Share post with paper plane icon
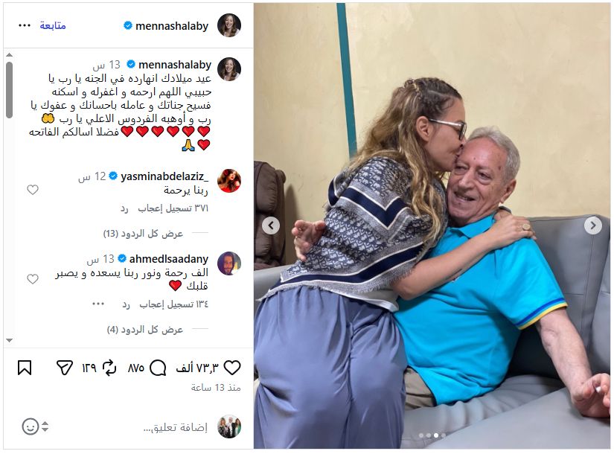The image size is (614, 454). click(65, 368)
